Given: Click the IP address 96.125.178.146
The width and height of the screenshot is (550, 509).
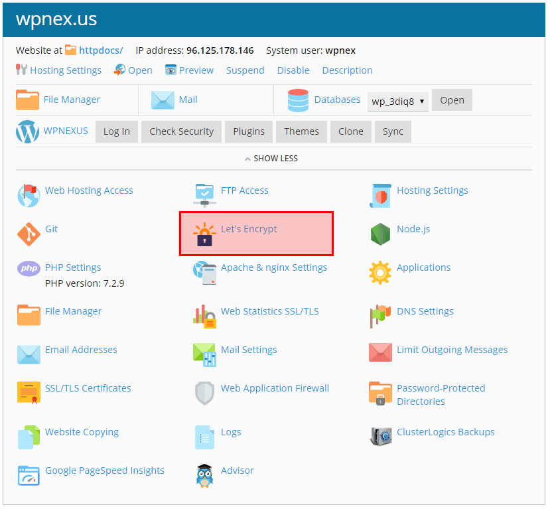Looking at the screenshot, I should point(220,51).
